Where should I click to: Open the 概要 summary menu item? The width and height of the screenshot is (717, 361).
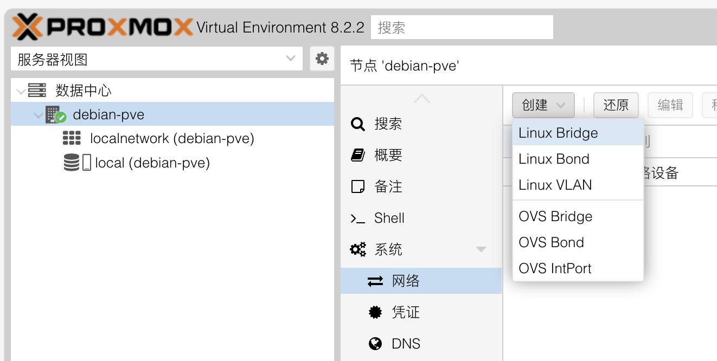click(x=421, y=156)
